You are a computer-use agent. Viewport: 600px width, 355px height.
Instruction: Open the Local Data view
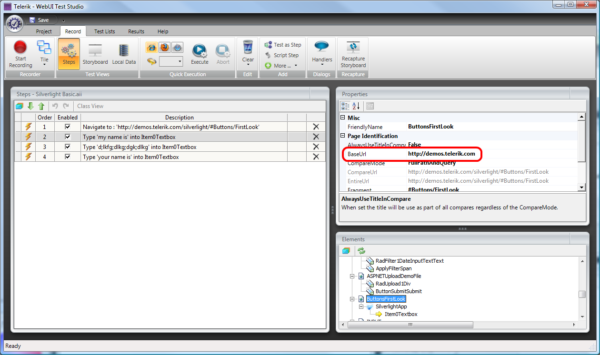point(124,54)
